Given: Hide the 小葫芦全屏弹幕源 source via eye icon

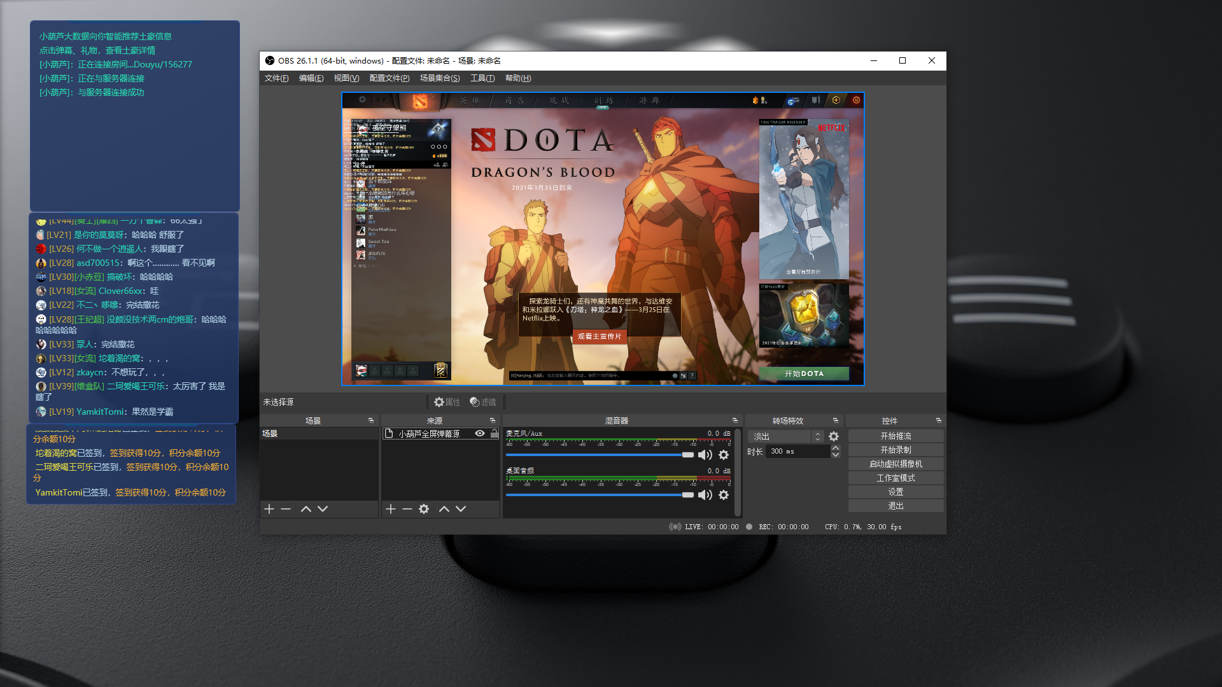Looking at the screenshot, I should 480,433.
